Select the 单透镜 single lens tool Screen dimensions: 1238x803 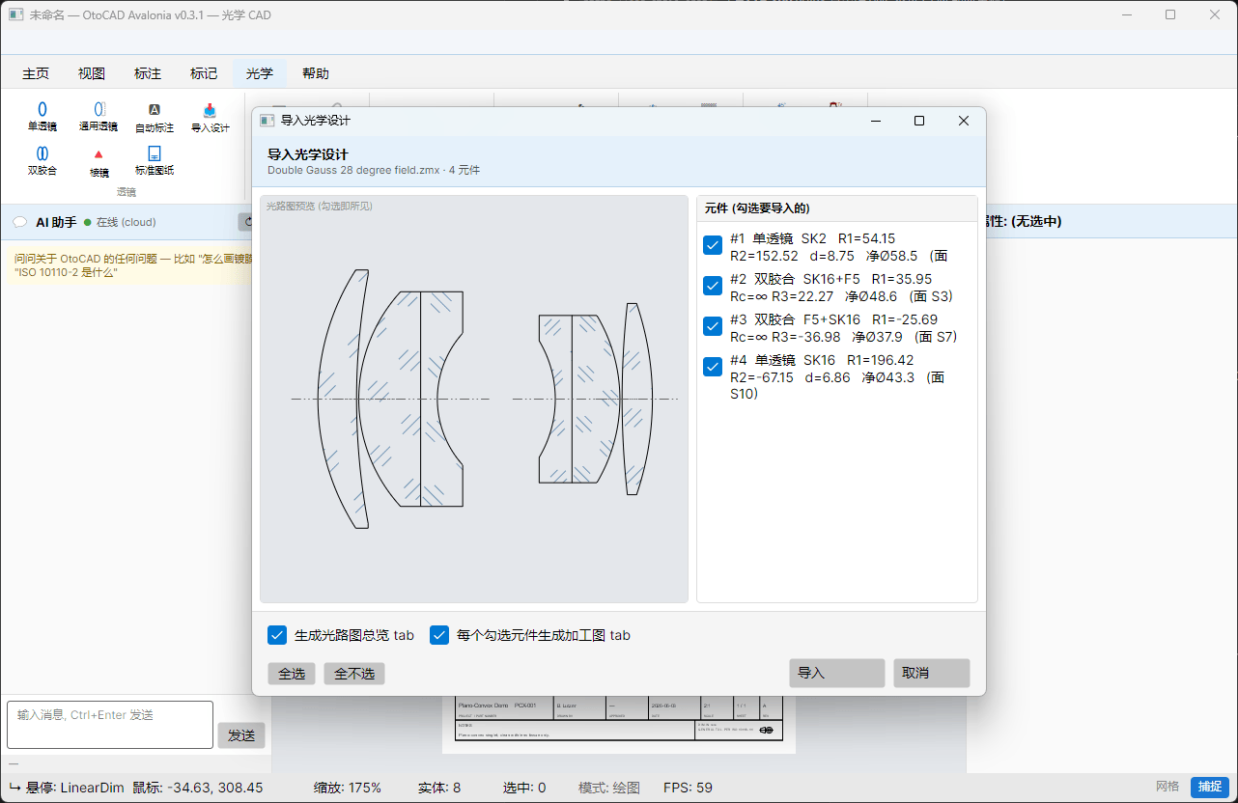click(x=42, y=117)
